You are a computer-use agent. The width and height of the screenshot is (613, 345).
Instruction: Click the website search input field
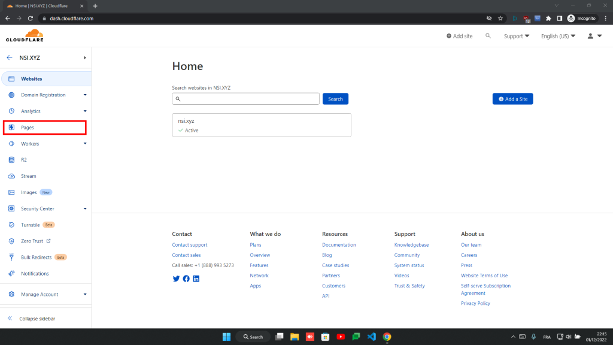(245, 99)
